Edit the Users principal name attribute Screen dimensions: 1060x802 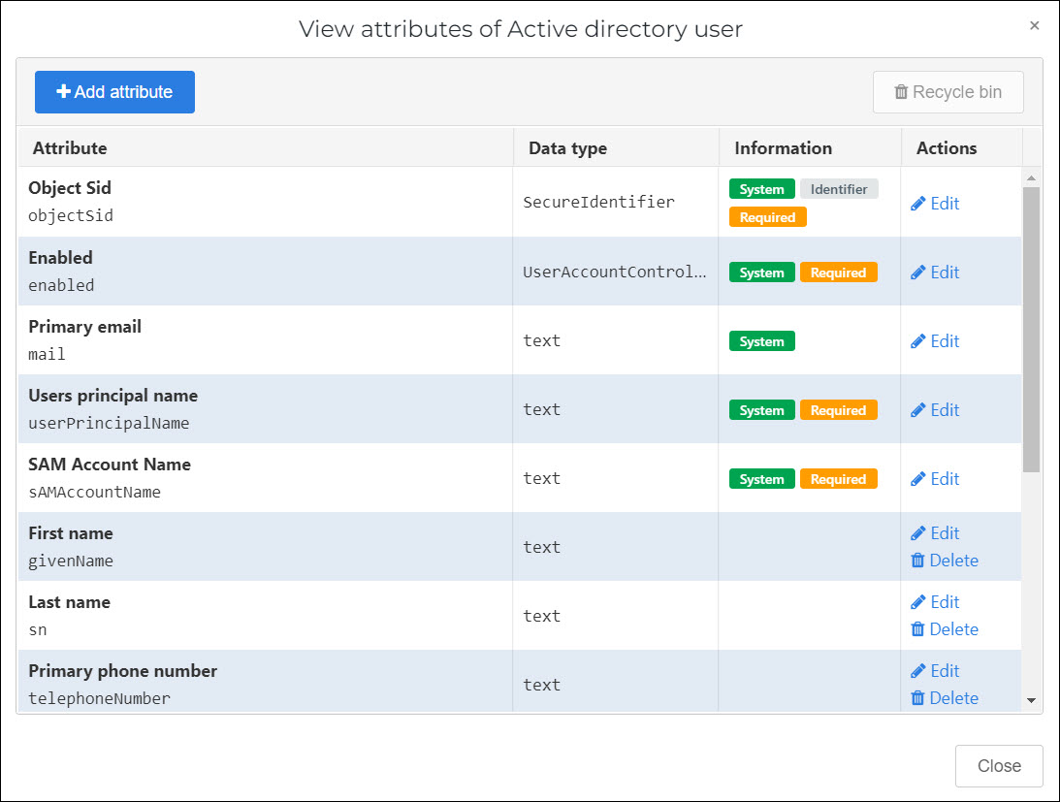pyautogui.click(x=935, y=410)
